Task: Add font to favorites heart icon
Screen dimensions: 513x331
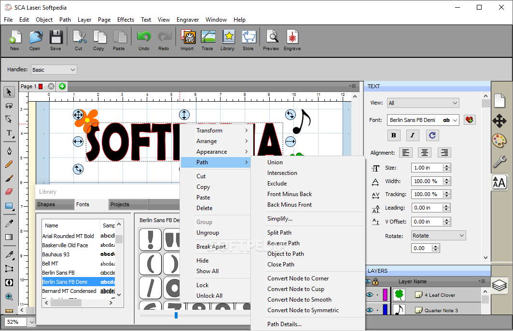Action: tap(470, 120)
